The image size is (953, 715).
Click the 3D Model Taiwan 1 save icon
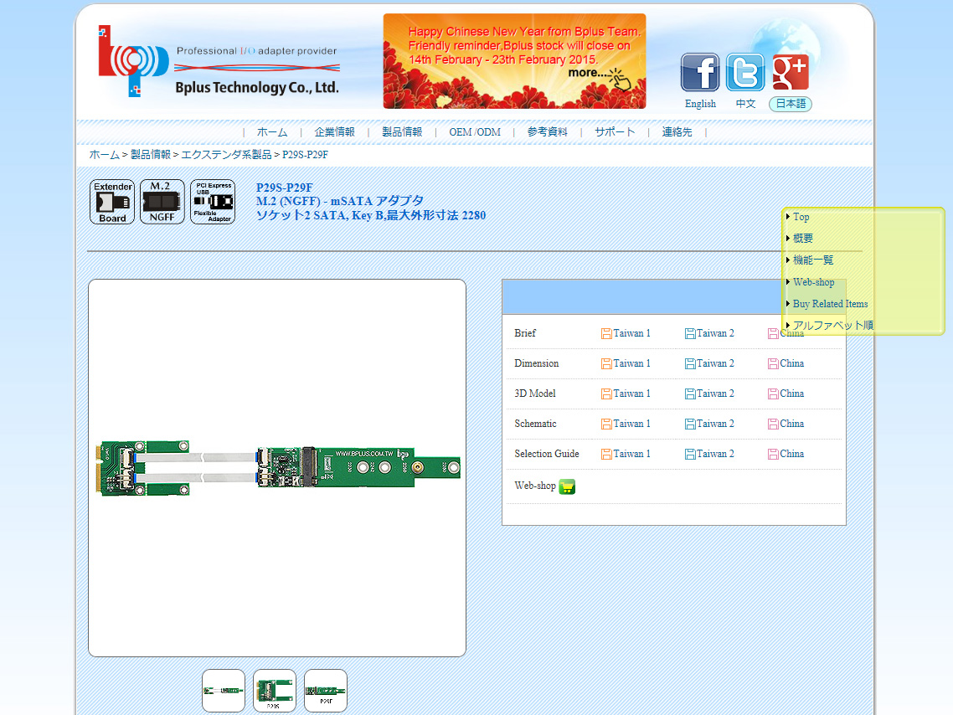(x=606, y=394)
